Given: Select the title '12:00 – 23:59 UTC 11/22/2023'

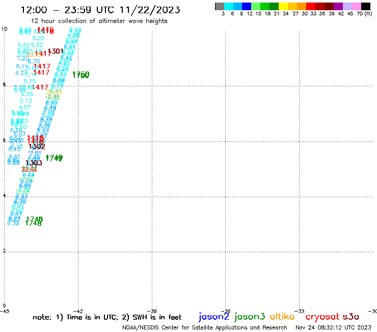Looking at the screenshot, I should pos(100,10).
